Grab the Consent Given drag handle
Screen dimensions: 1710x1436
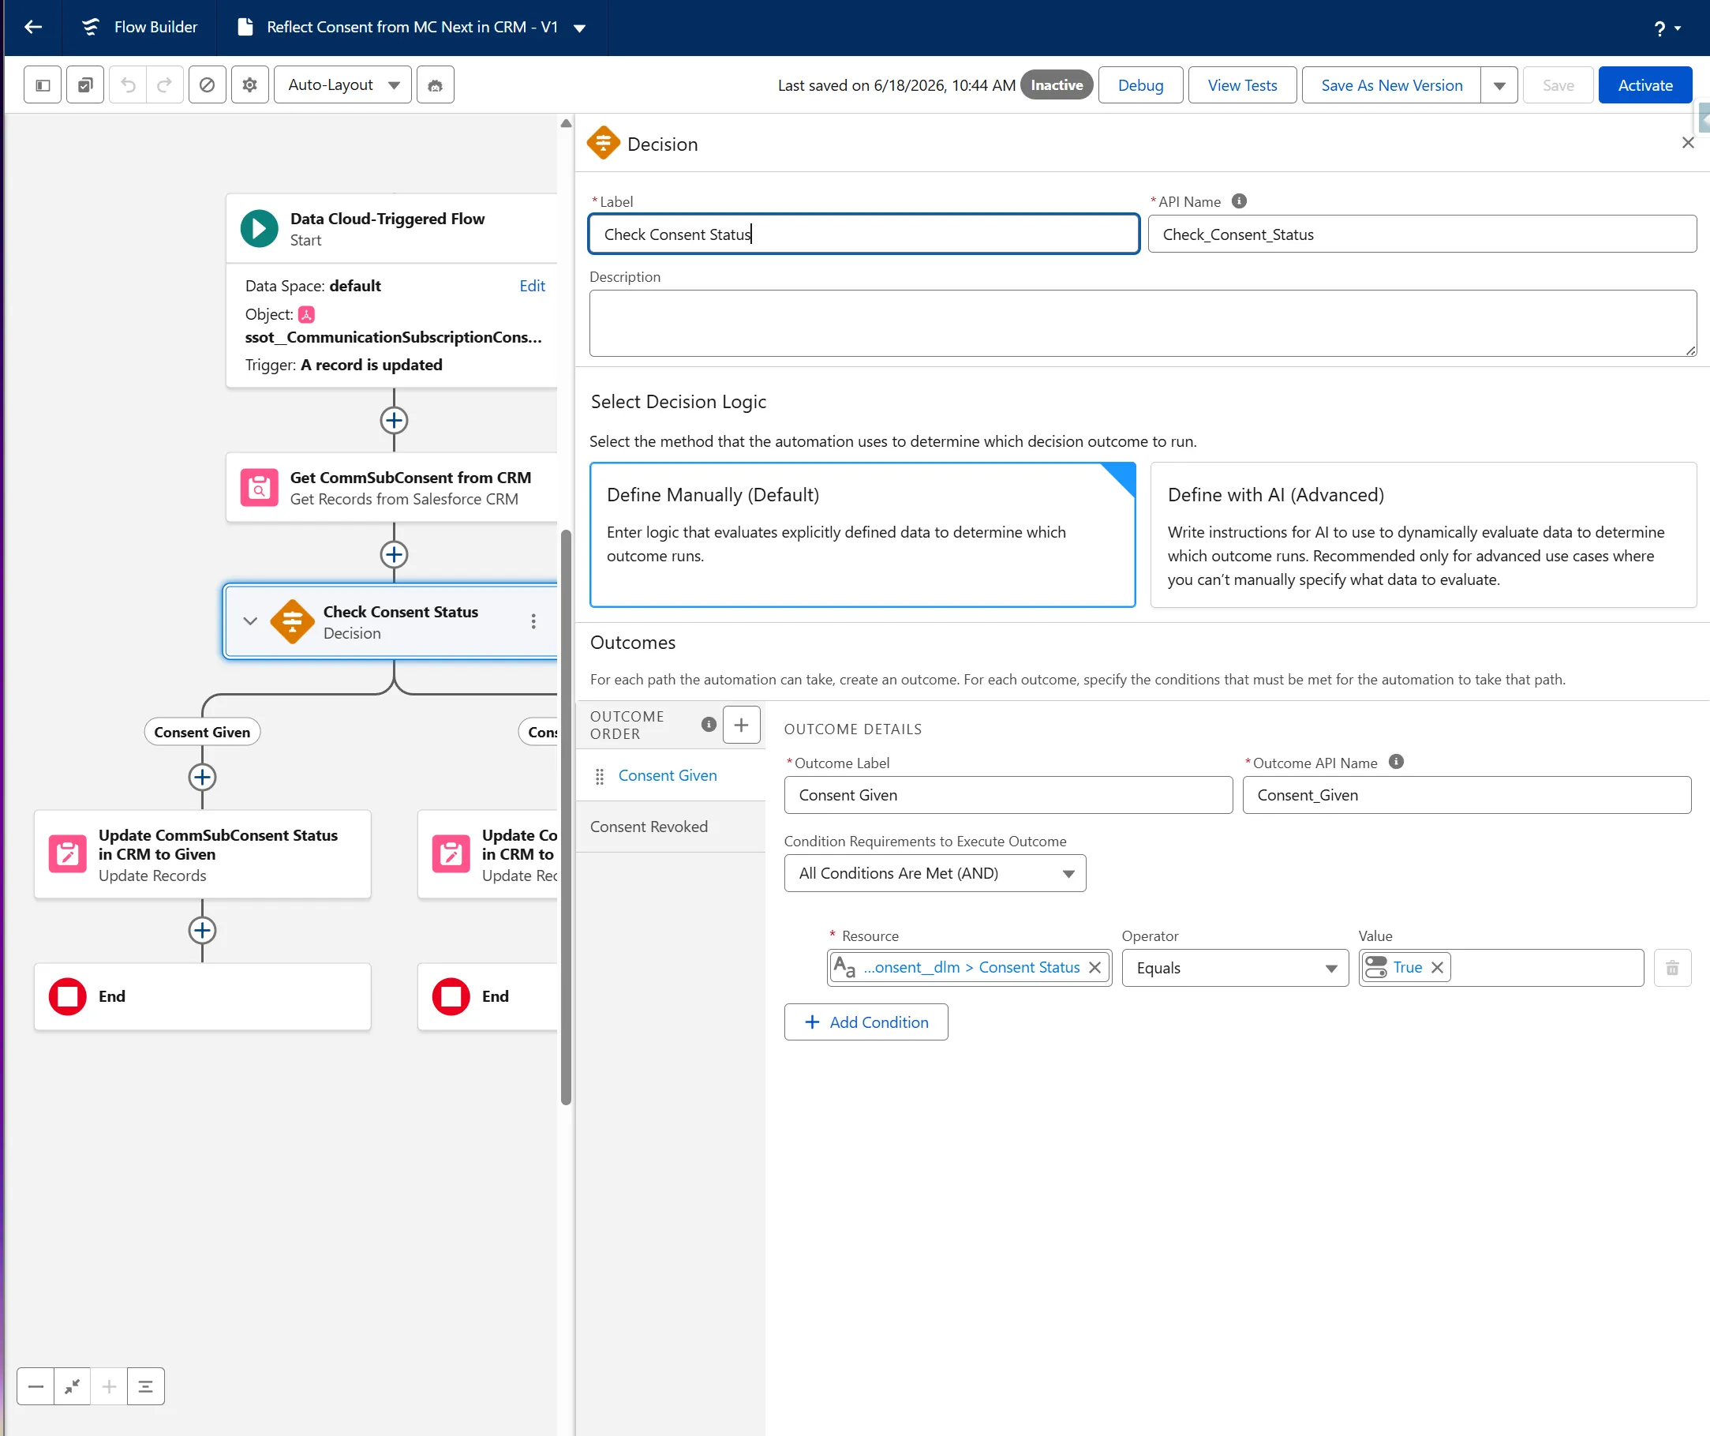599,776
